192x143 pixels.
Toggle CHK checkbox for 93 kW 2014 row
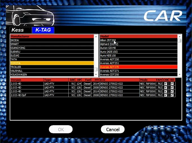click(166, 91)
